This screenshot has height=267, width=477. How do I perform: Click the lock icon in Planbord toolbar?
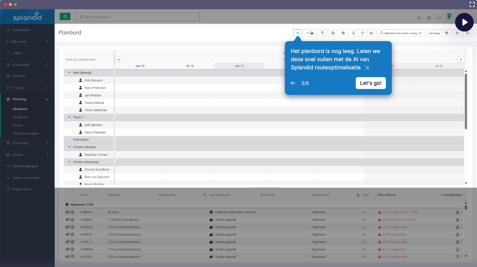353,33
